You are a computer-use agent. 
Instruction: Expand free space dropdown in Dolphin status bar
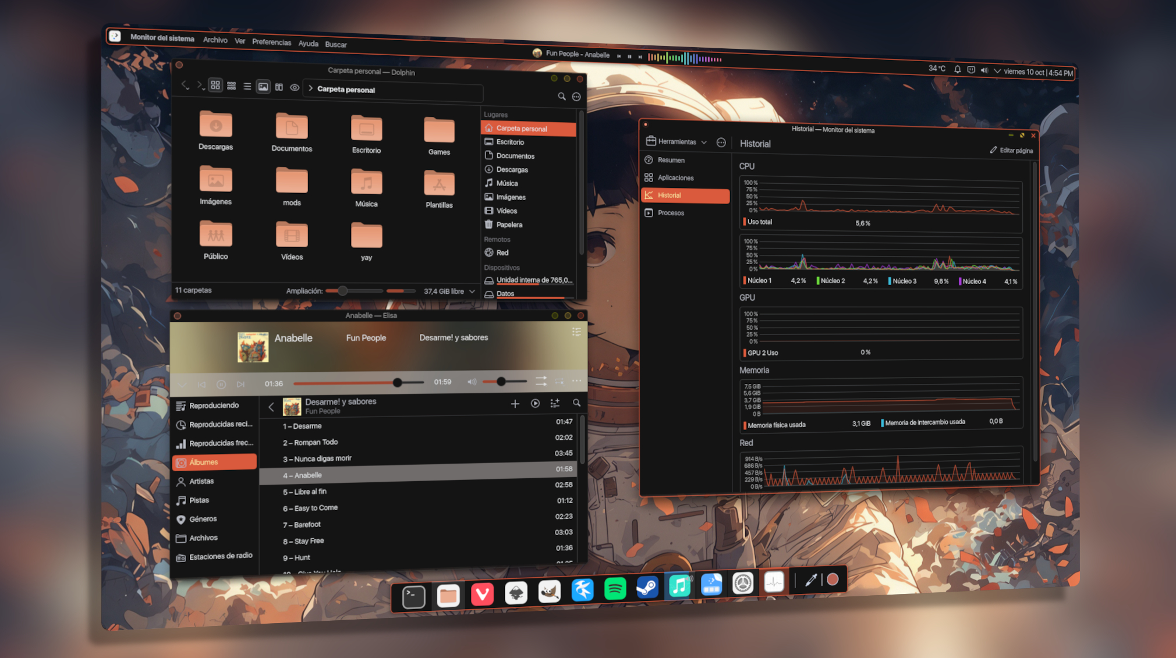[472, 291]
